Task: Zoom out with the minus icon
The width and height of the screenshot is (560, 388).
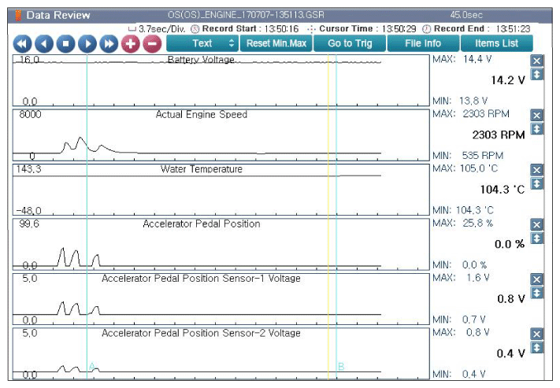Action: tap(152, 44)
